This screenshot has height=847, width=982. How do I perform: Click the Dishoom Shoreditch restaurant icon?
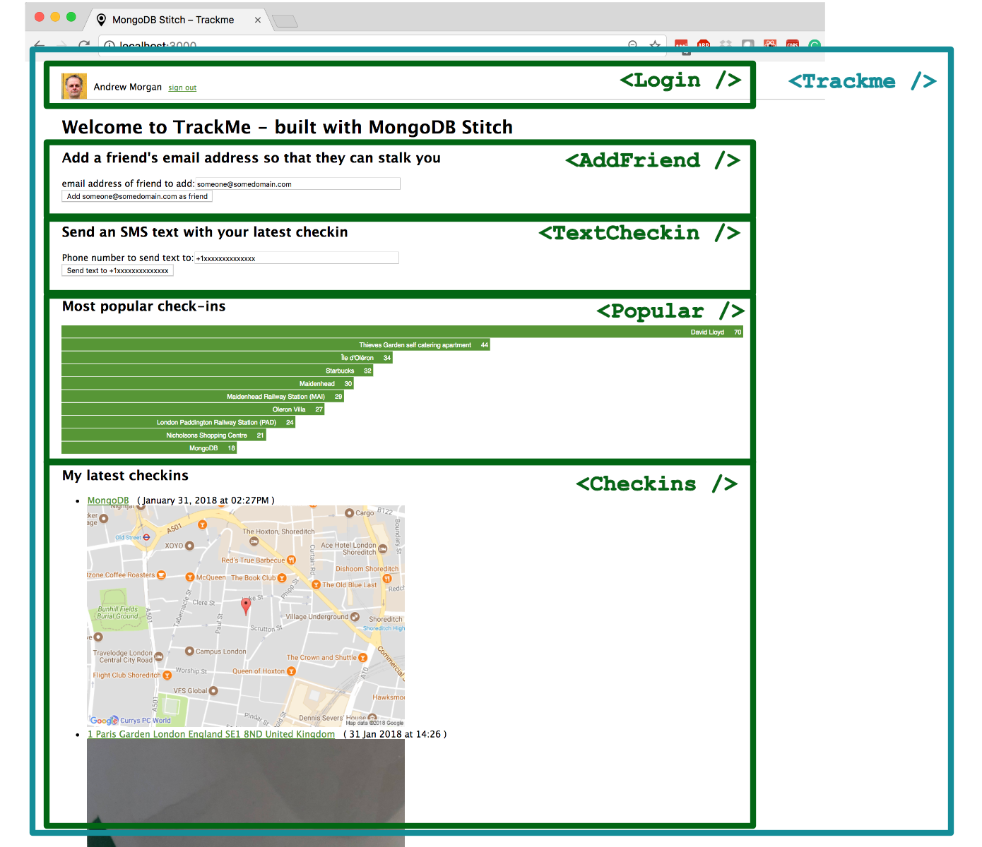[x=386, y=578]
